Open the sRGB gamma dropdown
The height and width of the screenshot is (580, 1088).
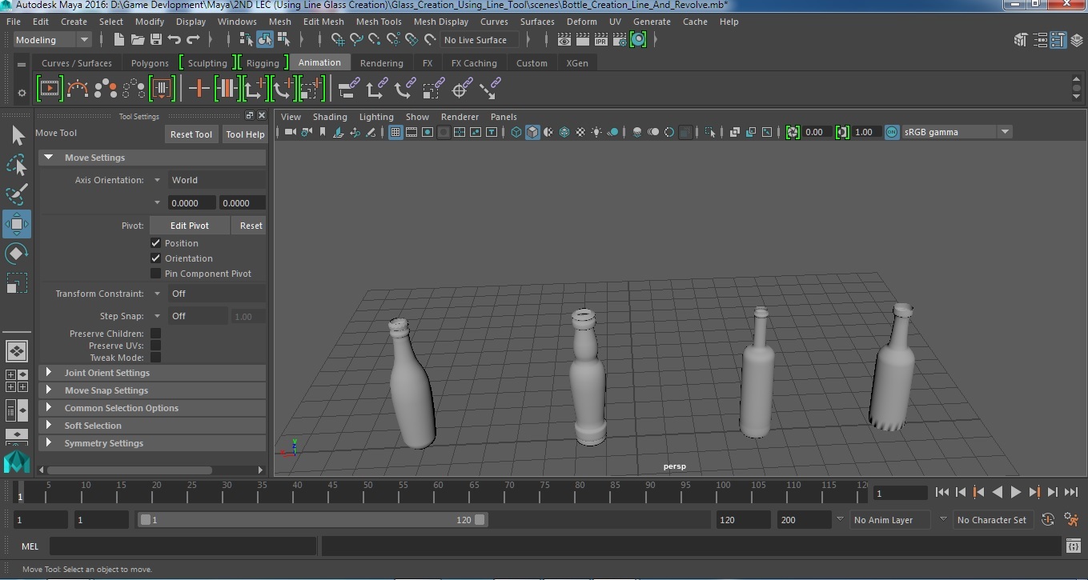pyautogui.click(x=957, y=132)
